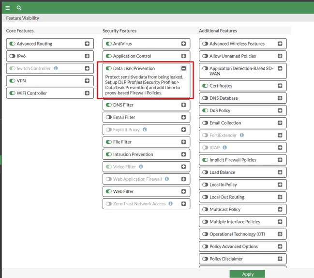Click info icon next to ICAP

tap(225, 148)
